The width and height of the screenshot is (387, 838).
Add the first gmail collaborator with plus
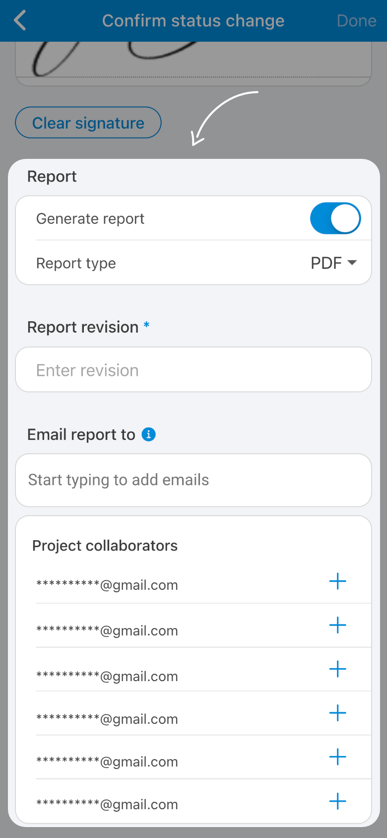[338, 581]
